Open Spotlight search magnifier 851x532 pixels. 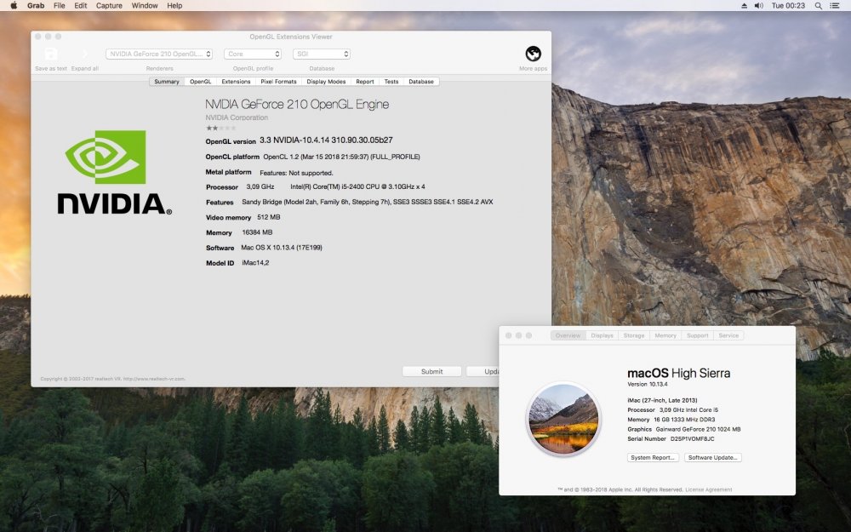click(x=818, y=5)
